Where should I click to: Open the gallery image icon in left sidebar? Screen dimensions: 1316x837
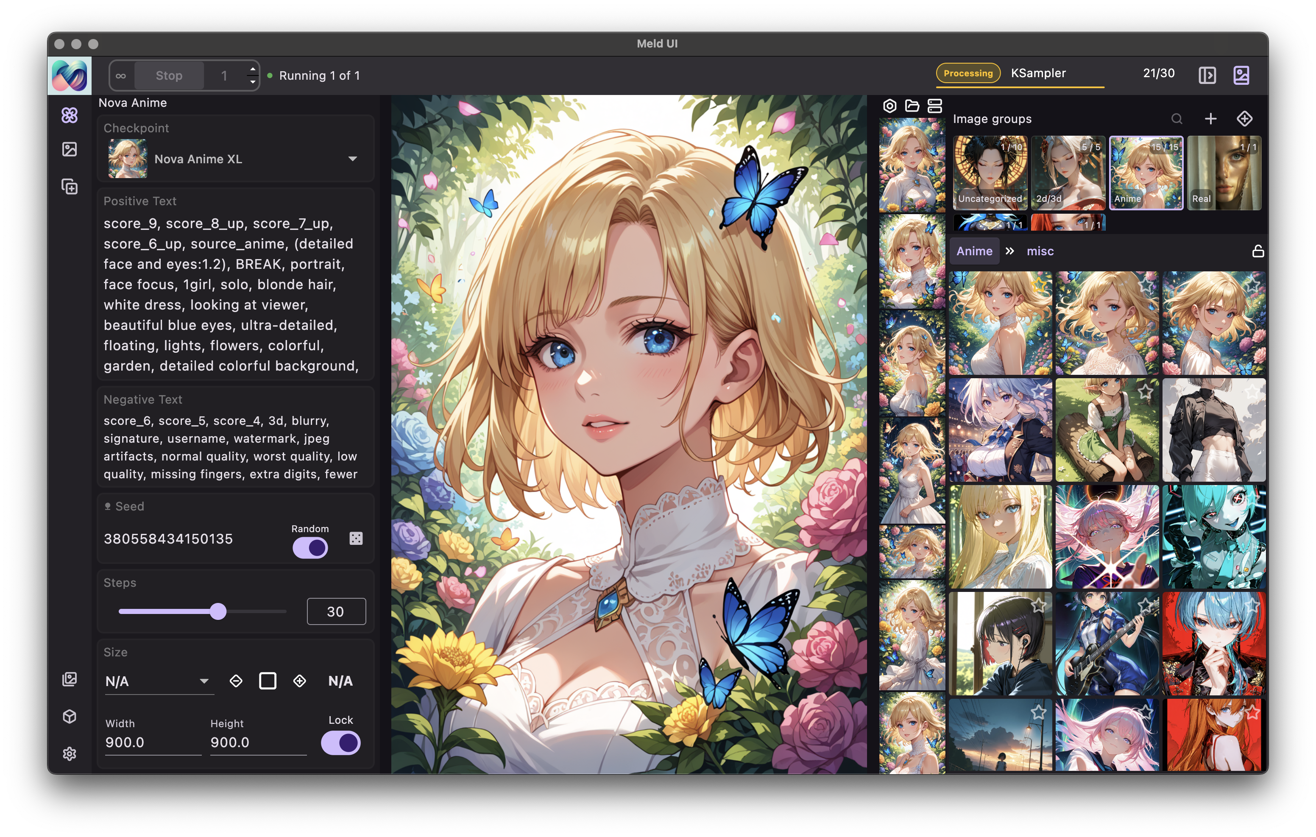coord(70,149)
